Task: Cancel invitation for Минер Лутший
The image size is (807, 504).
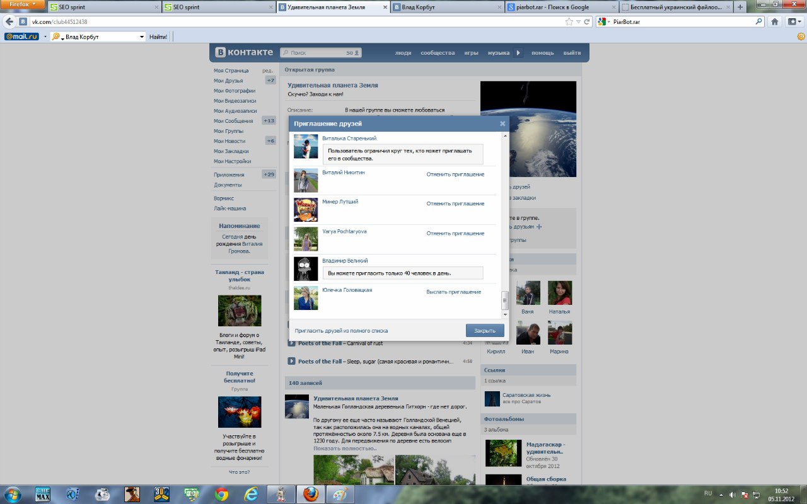Action: click(x=455, y=204)
